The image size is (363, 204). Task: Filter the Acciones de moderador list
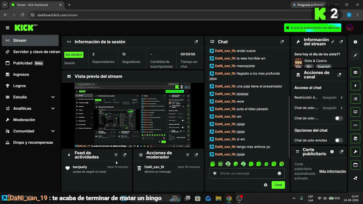click(187, 155)
